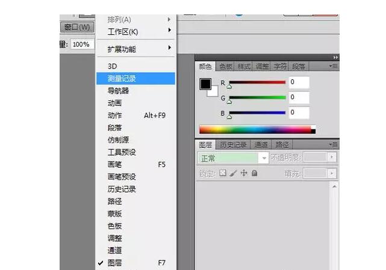Image resolution: width=386 pixels, height=270 pixels.
Task: Open the 排列(A) submenu
Action: click(135, 19)
